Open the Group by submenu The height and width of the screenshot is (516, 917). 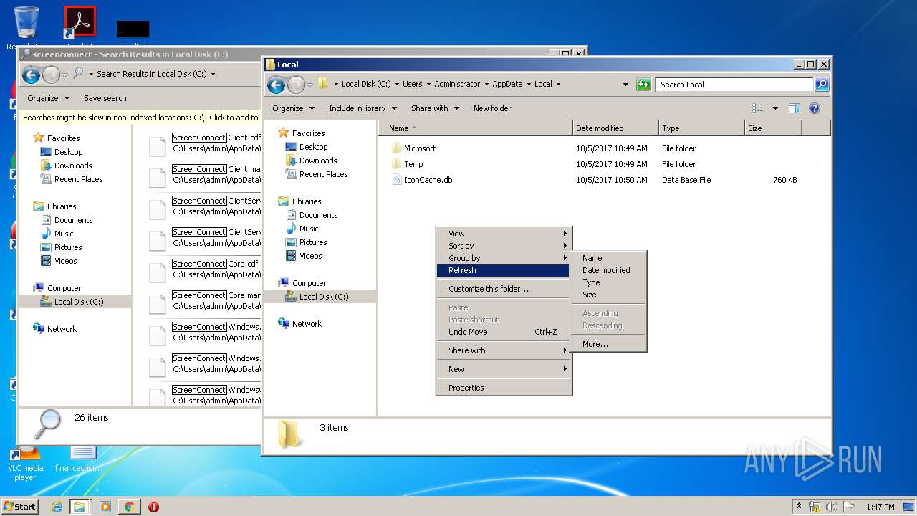(503, 258)
